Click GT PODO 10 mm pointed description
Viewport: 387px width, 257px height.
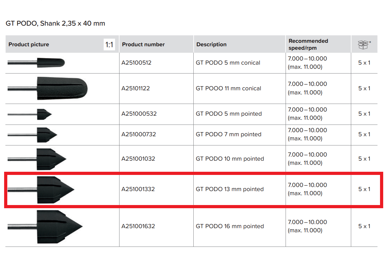pos(230,159)
